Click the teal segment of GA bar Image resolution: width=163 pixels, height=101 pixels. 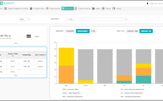143,79
